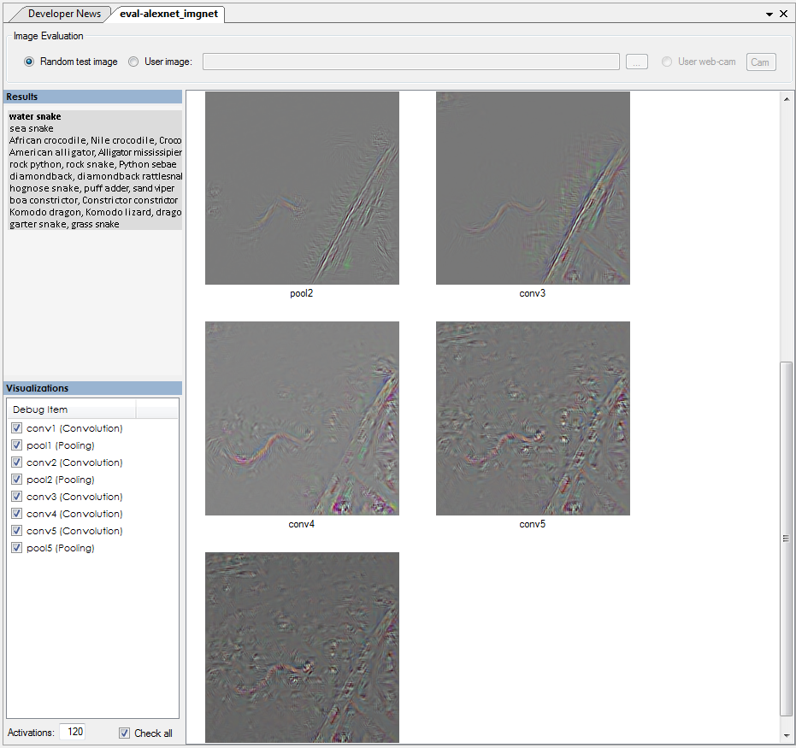Toggle the Check all checkbox

[124, 733]
